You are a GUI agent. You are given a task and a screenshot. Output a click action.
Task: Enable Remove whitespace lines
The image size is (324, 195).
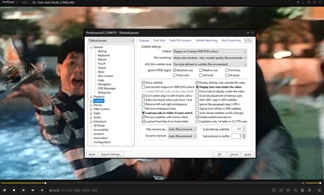pos(143,109)
